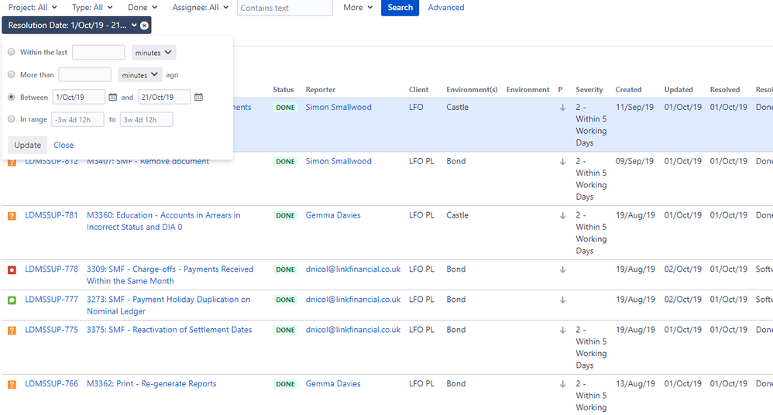Sort by Reporter column header
The height and width of the screenshot is (415, 773).
[321, 90]
